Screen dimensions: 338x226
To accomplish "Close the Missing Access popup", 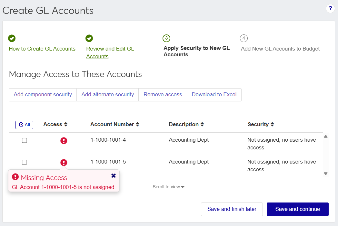I will pos(113,176).
